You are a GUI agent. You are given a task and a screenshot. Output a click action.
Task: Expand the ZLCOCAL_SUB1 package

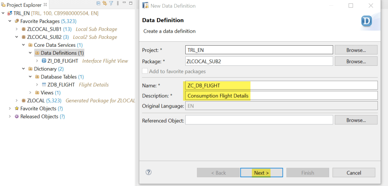point(17,29)
